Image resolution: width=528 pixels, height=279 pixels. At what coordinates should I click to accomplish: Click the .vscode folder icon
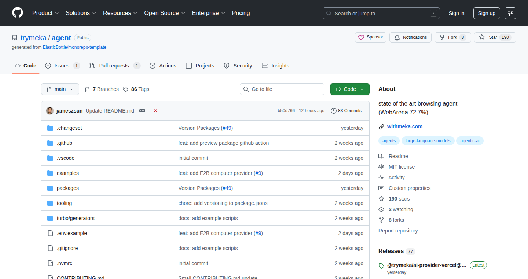coord(50,158)
